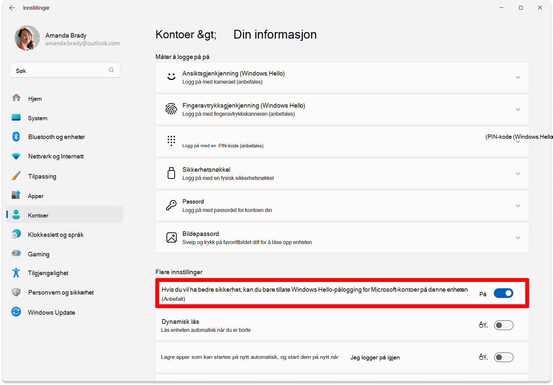Click the Bluetooth icon in sidebar
Image resolution: width=553 pixels, height=385 pixels.
[x=16, y=136]
